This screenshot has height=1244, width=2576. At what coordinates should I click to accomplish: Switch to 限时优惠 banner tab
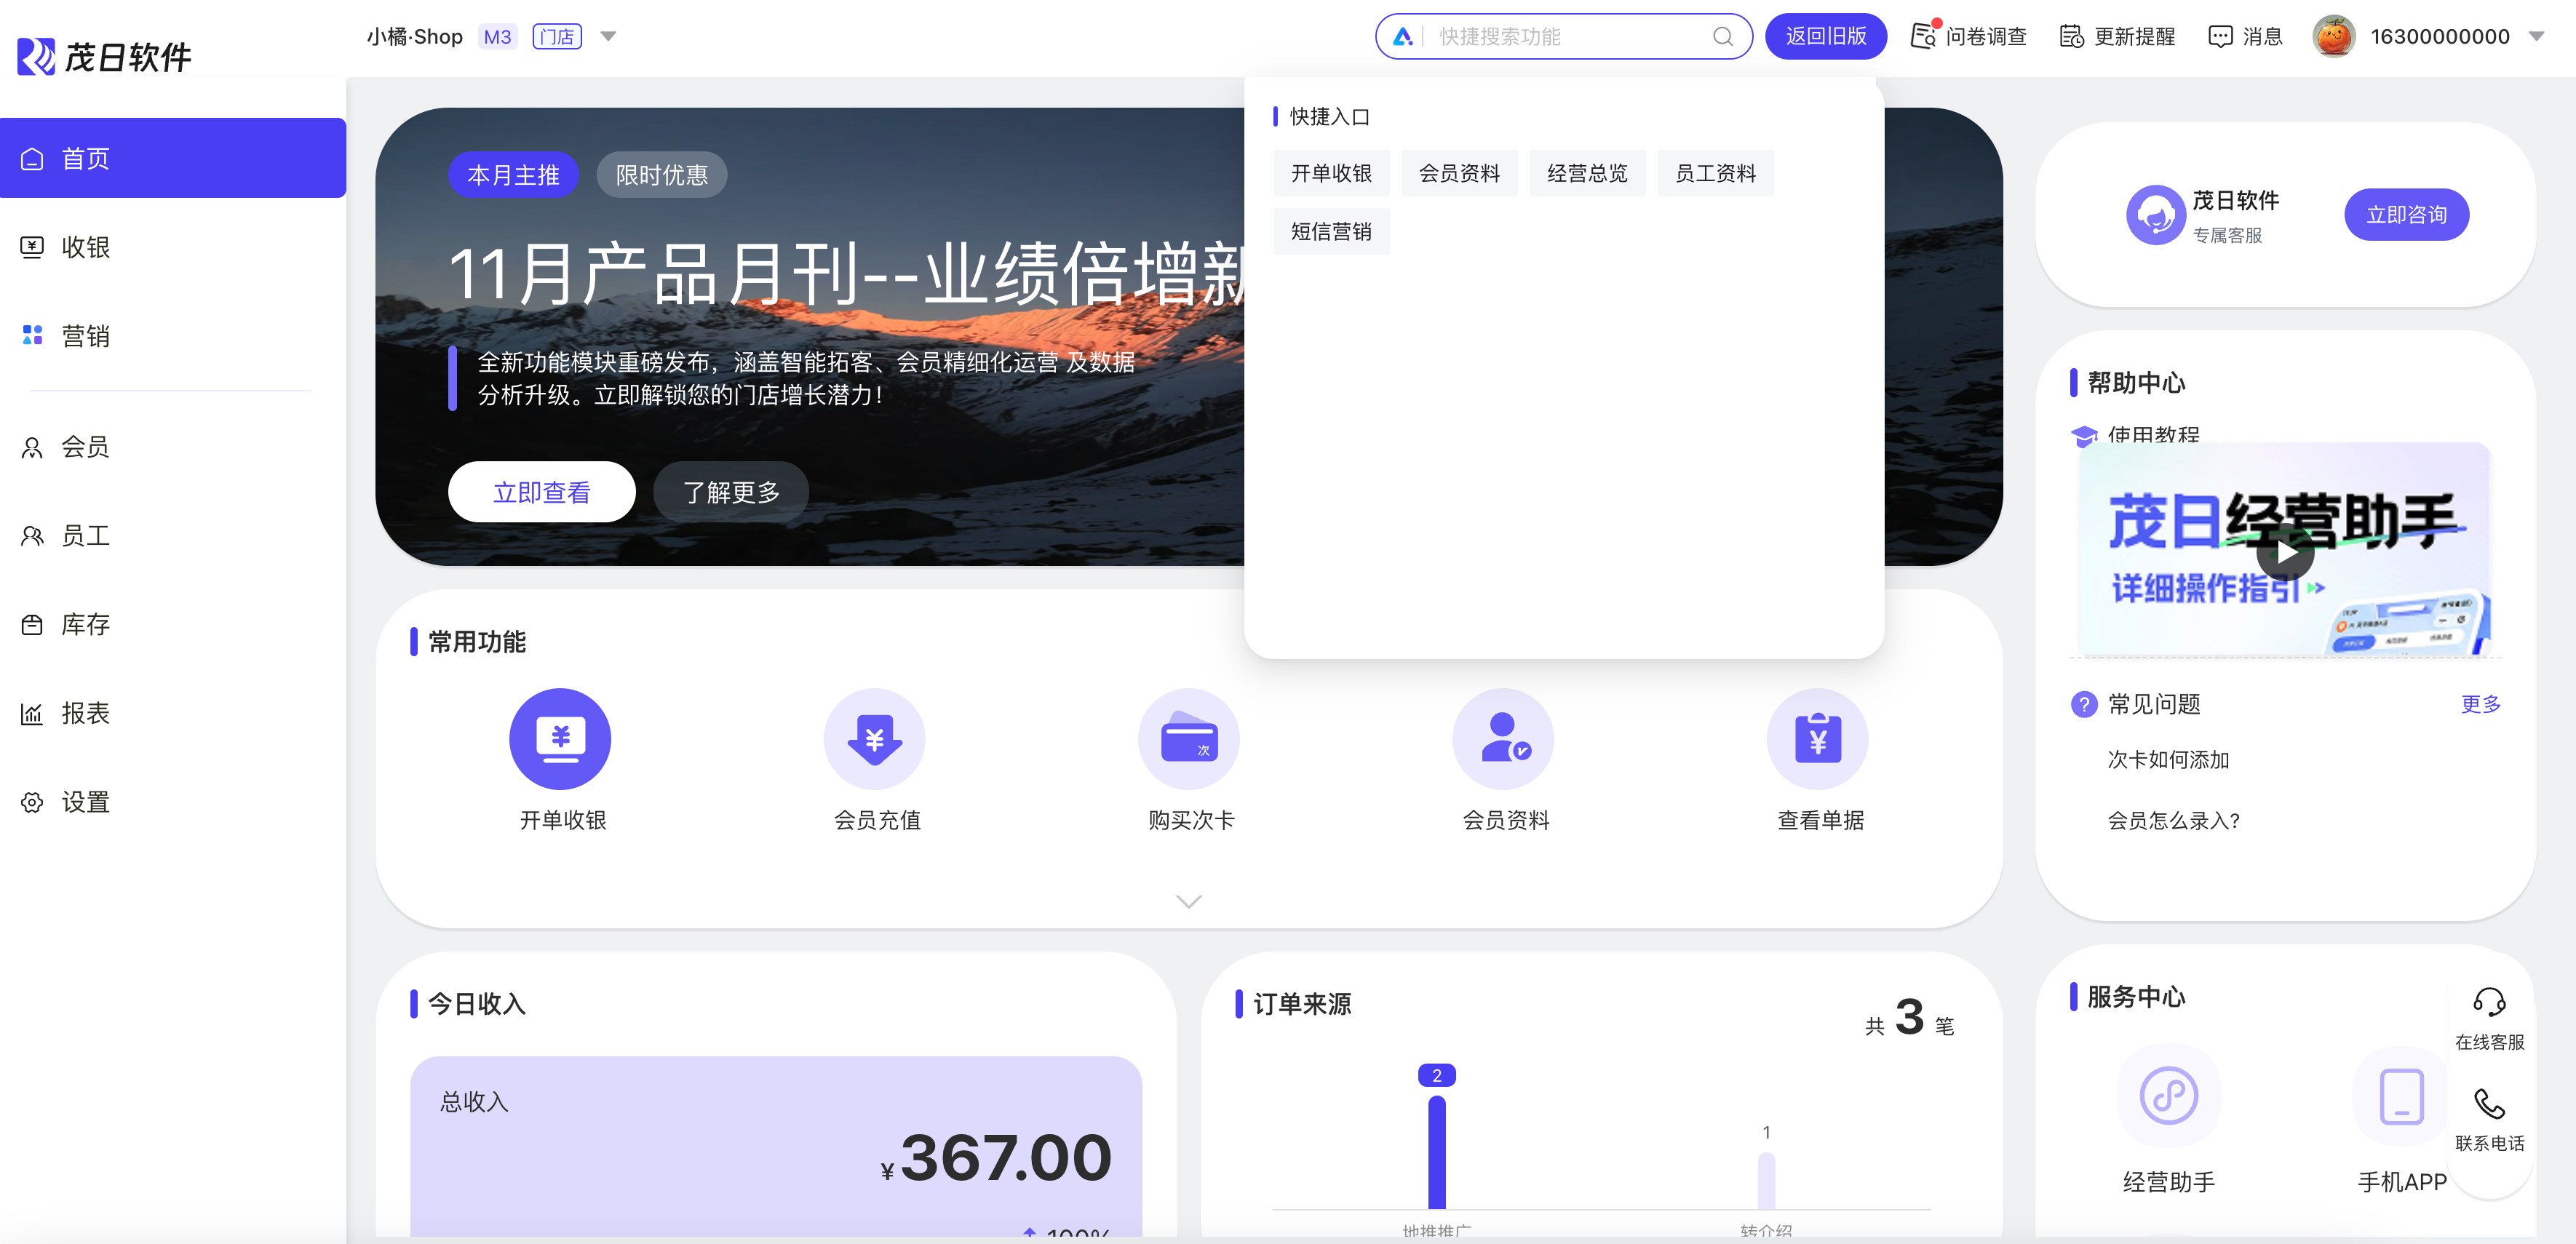tap(661, 175)
